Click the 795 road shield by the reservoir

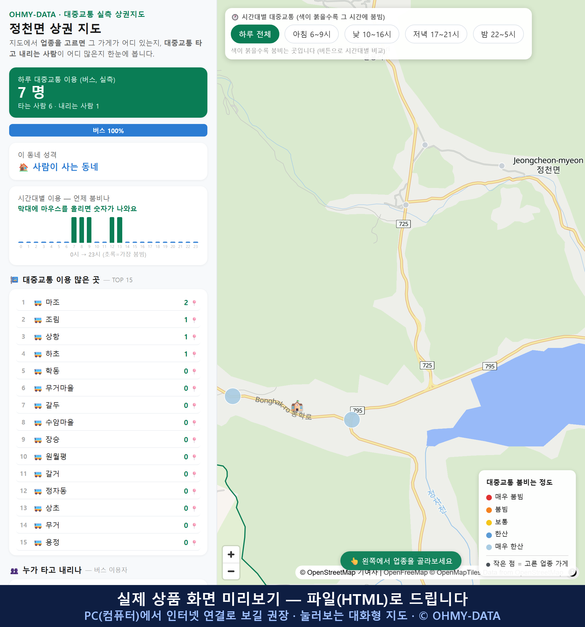489,366
